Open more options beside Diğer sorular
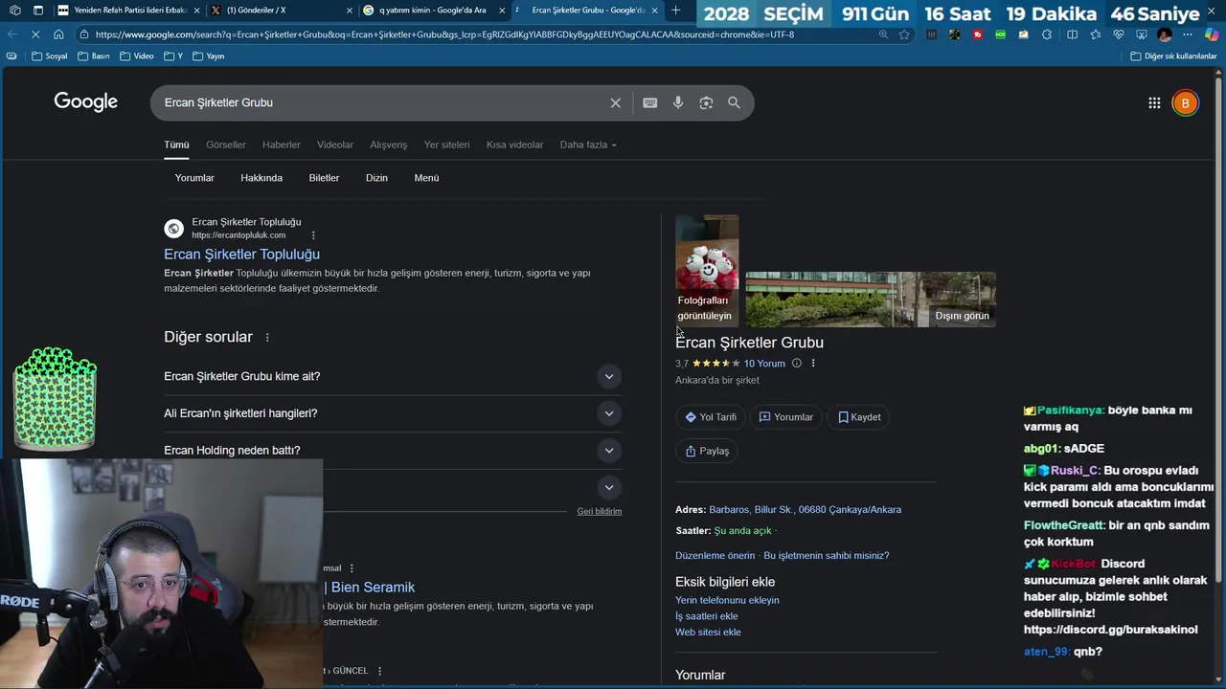This screenshot has height=689, width=1226. [267, 337]
